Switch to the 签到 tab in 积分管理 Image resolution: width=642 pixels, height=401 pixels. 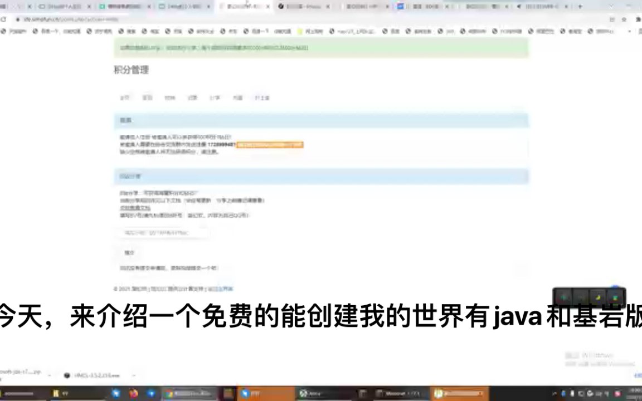click(x=147, y=97)
